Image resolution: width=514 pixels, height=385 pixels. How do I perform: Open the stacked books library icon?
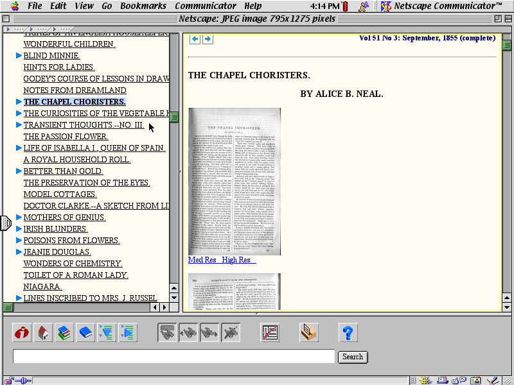tap(64, 332)
